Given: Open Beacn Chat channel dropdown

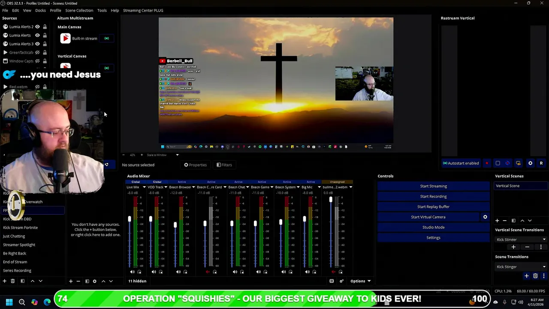Looking at the screenshot, I should (x=247, y=187).
